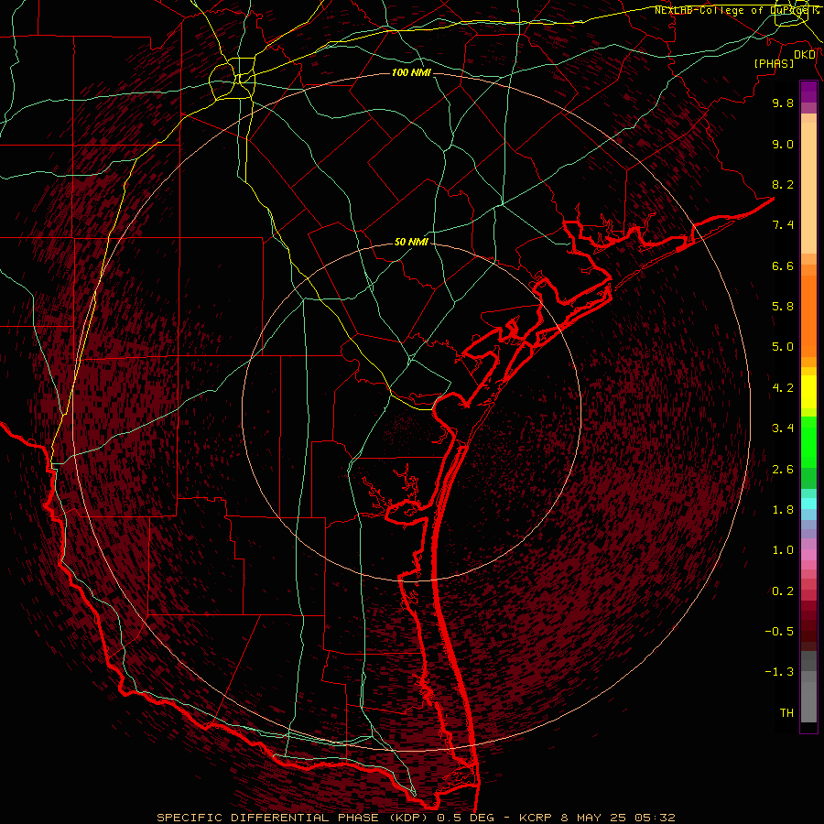This screenshot has height=824, width=824.
Task: Click the -0.5 scale value
Action: (779, 632)
